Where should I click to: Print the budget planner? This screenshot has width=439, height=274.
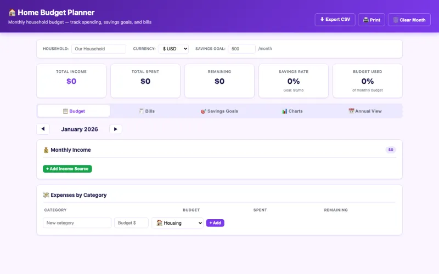pyautogui.click(x=372, y=20)
